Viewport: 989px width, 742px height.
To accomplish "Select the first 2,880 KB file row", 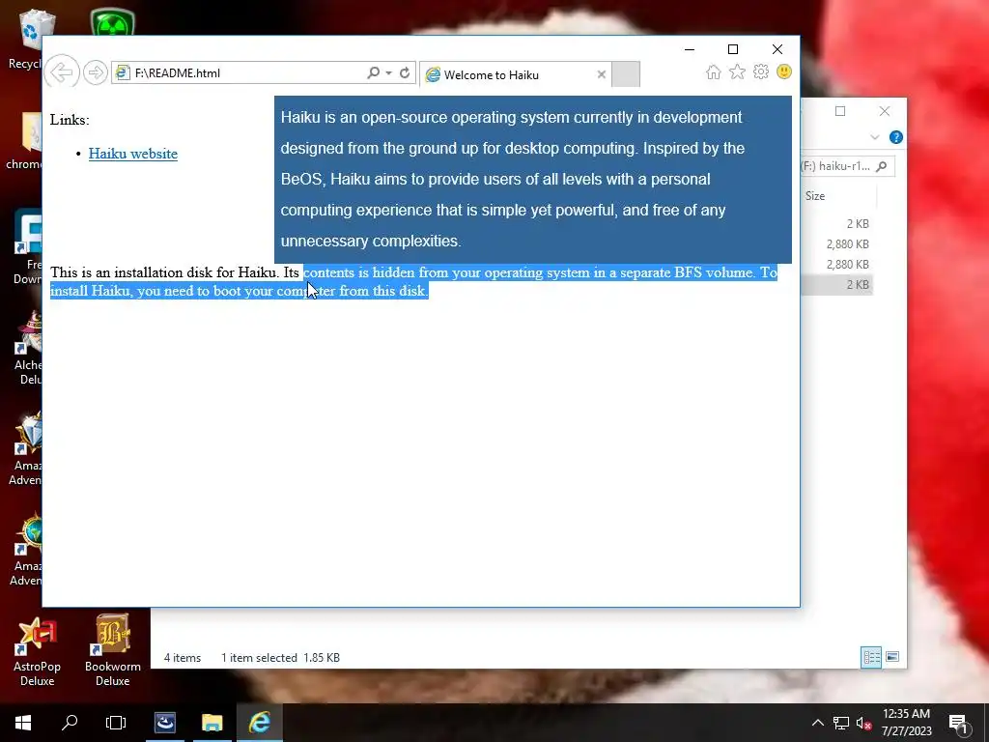I will click(837, 243).
